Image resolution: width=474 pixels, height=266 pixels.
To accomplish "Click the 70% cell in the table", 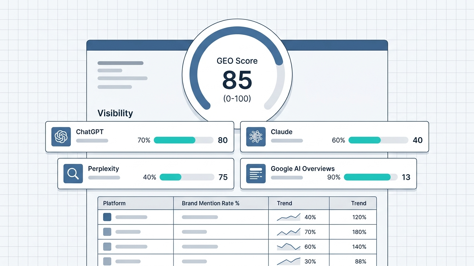I will tap(310, 232).
